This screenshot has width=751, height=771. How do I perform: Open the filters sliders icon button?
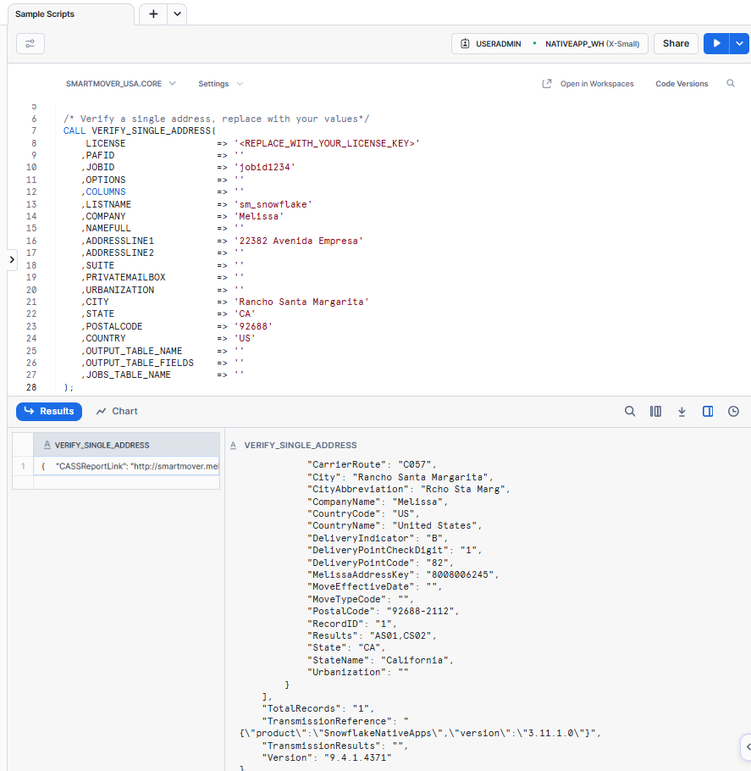tap(30, 44)
